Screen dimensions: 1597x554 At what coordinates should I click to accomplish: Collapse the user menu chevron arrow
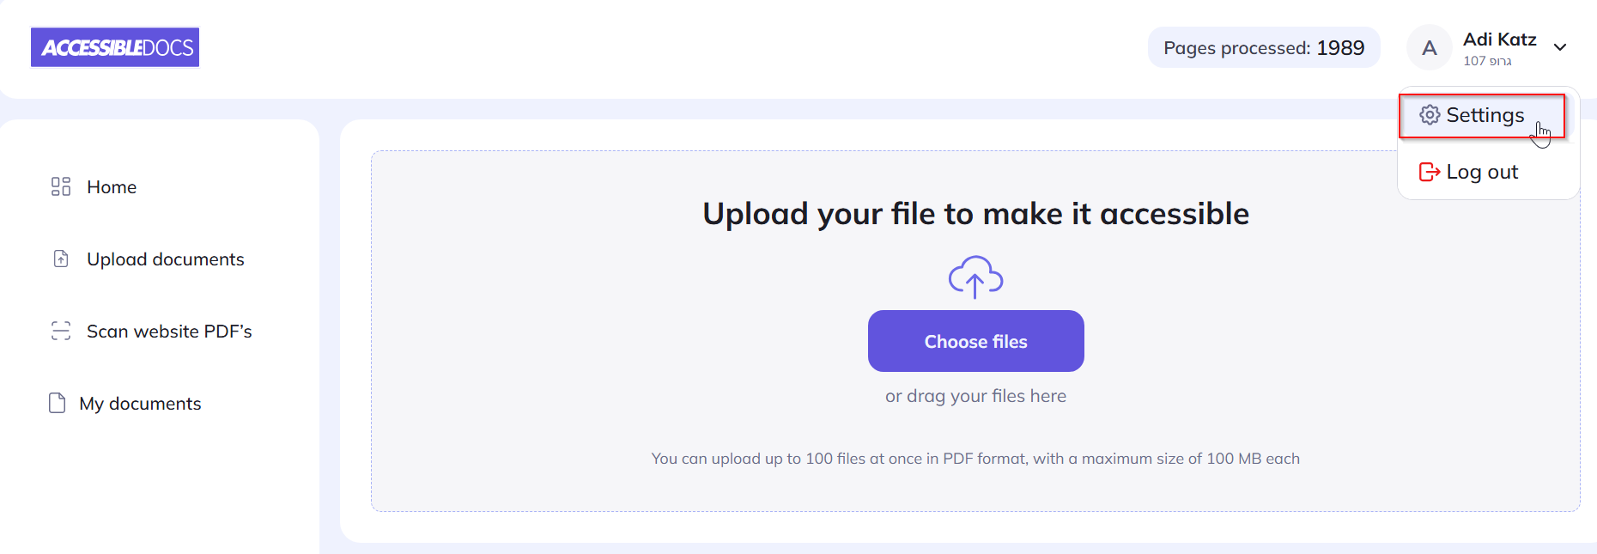(x=1560, y=47)
